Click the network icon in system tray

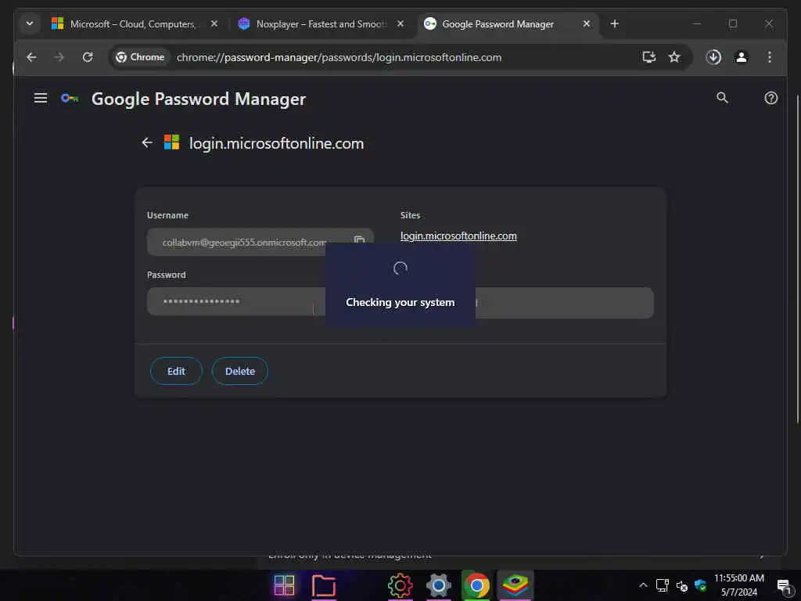(662, 585)
